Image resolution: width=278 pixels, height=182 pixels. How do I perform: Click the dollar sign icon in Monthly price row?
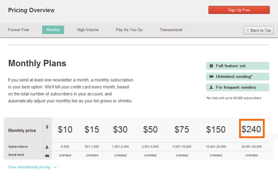(x=47, y=127)
